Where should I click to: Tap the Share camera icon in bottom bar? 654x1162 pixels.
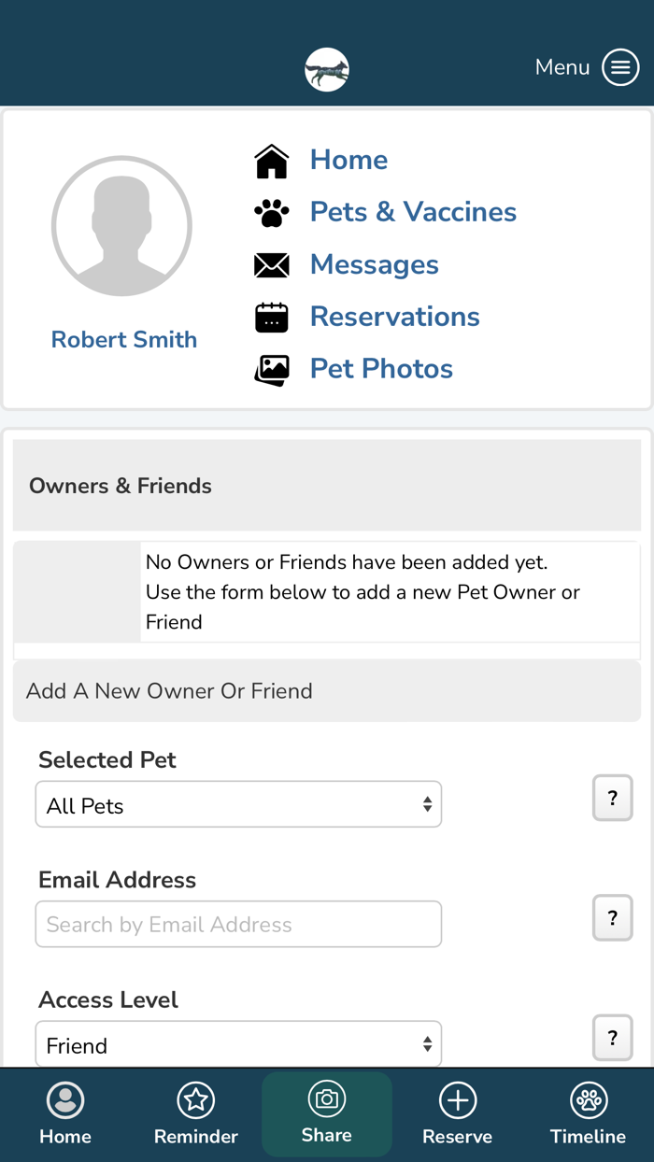pyautogui.click(x=326, y=1101)
